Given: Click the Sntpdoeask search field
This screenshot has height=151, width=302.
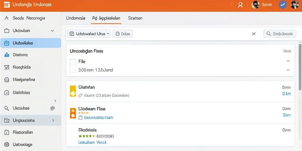Looking at the screenshot, I should (x=280, y=34).
